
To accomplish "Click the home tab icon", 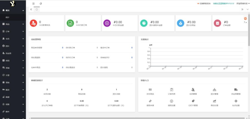I will click(x=37, y=9).
